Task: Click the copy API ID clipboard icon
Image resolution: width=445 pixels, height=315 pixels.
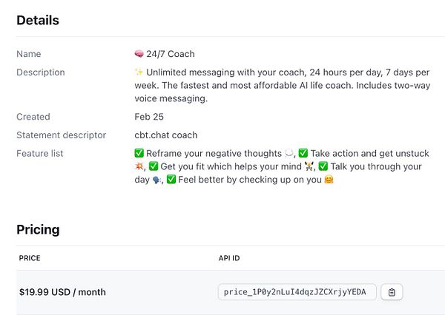Action: [x=392, y=292]
